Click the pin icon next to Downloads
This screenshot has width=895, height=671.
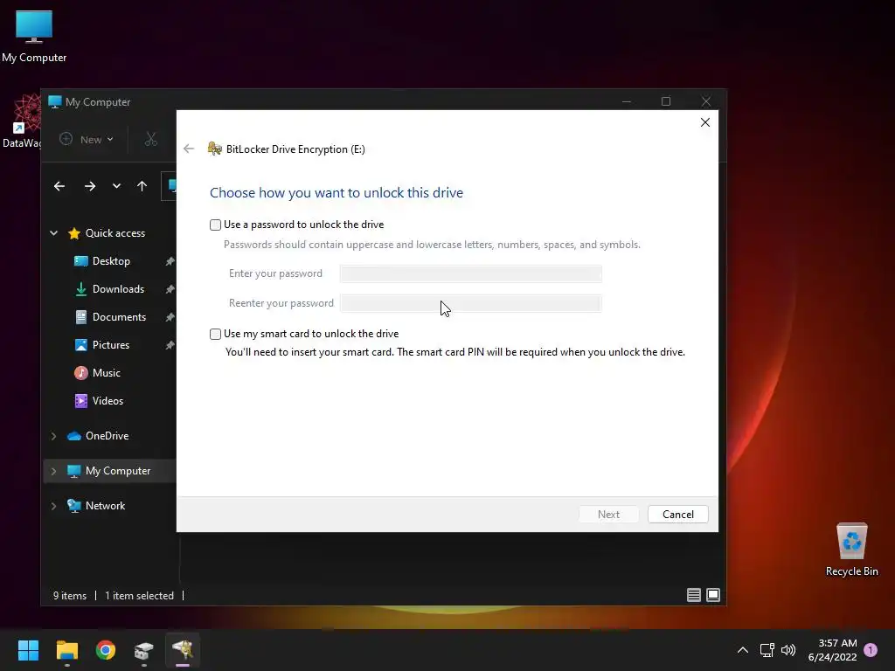170,289
